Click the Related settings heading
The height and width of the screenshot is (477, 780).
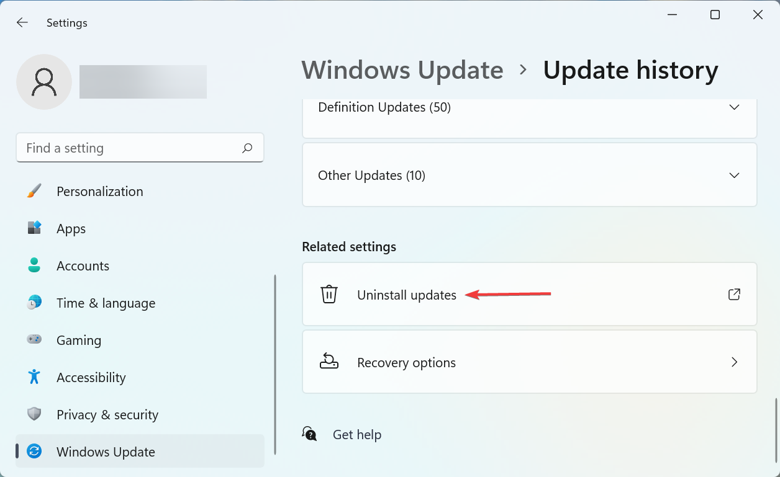349,247
